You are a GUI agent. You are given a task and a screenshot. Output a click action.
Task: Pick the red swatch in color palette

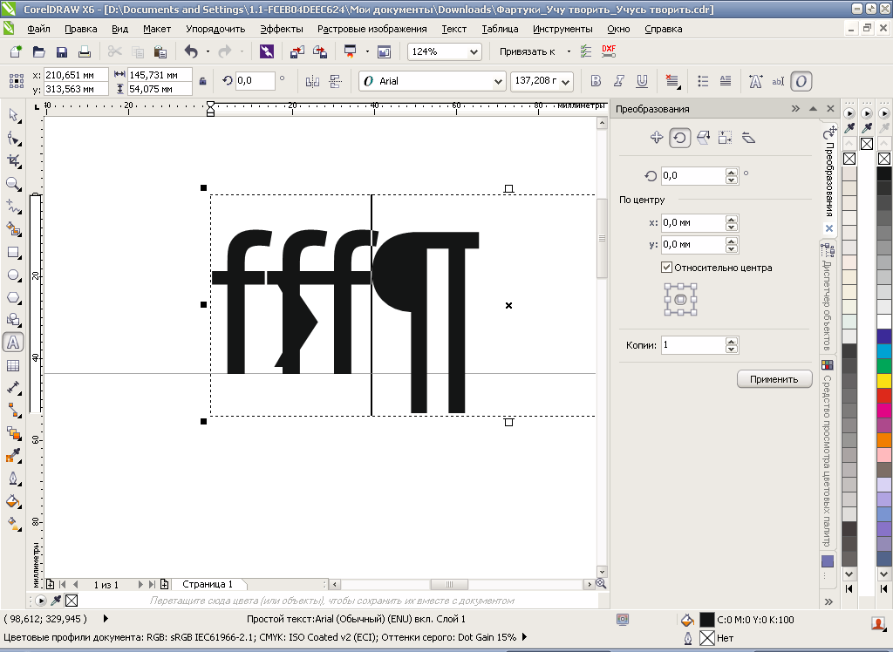pyautogui.click(x=883, y=396)
